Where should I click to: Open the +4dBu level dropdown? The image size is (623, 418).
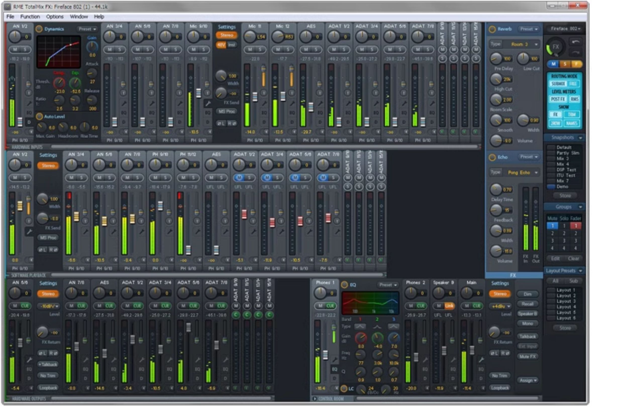coord(501,306)
